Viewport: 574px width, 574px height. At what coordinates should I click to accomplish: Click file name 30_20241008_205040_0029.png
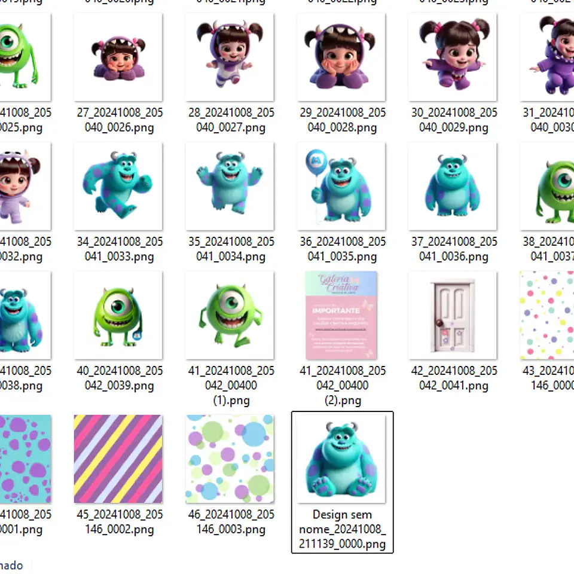click(x=454, y=120)
